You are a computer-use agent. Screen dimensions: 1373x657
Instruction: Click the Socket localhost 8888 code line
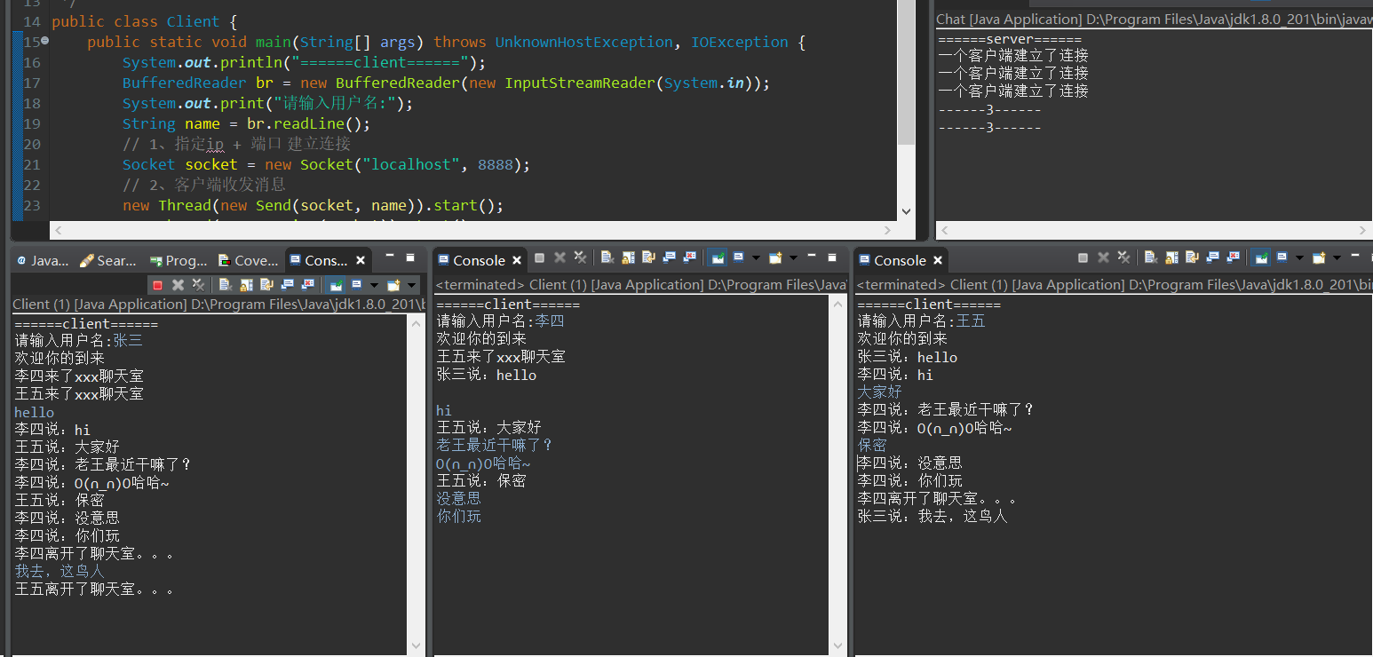pyautogui.click(x=326, y=164)
